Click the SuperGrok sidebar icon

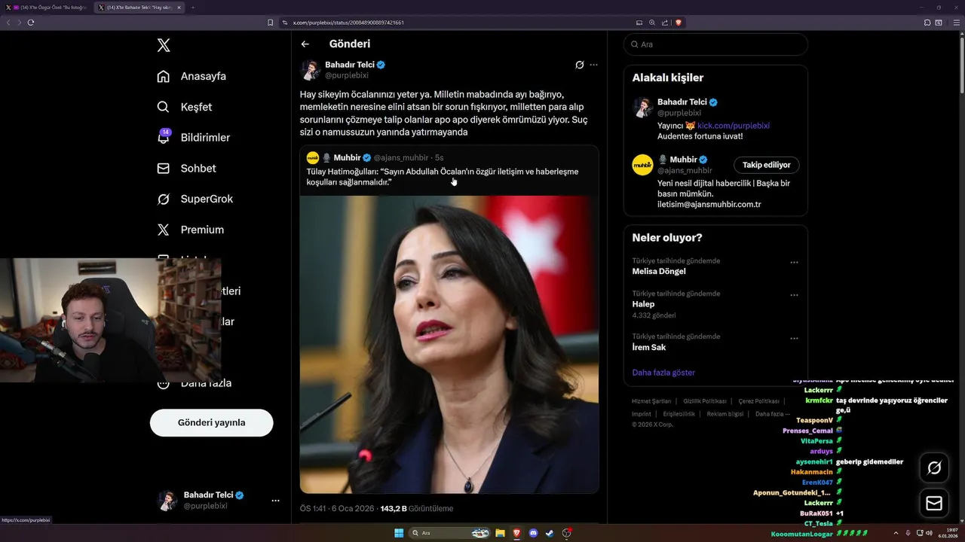click(163, 199)
